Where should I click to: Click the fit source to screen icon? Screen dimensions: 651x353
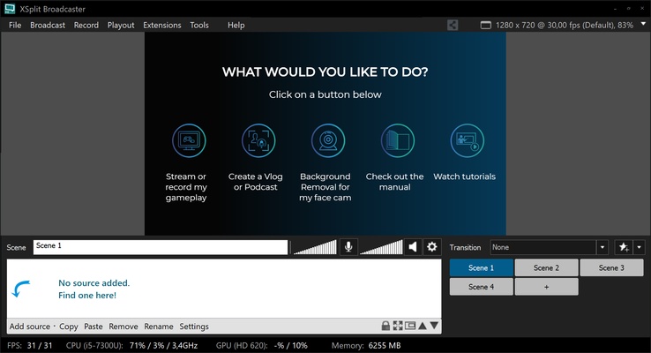[398, 326]
